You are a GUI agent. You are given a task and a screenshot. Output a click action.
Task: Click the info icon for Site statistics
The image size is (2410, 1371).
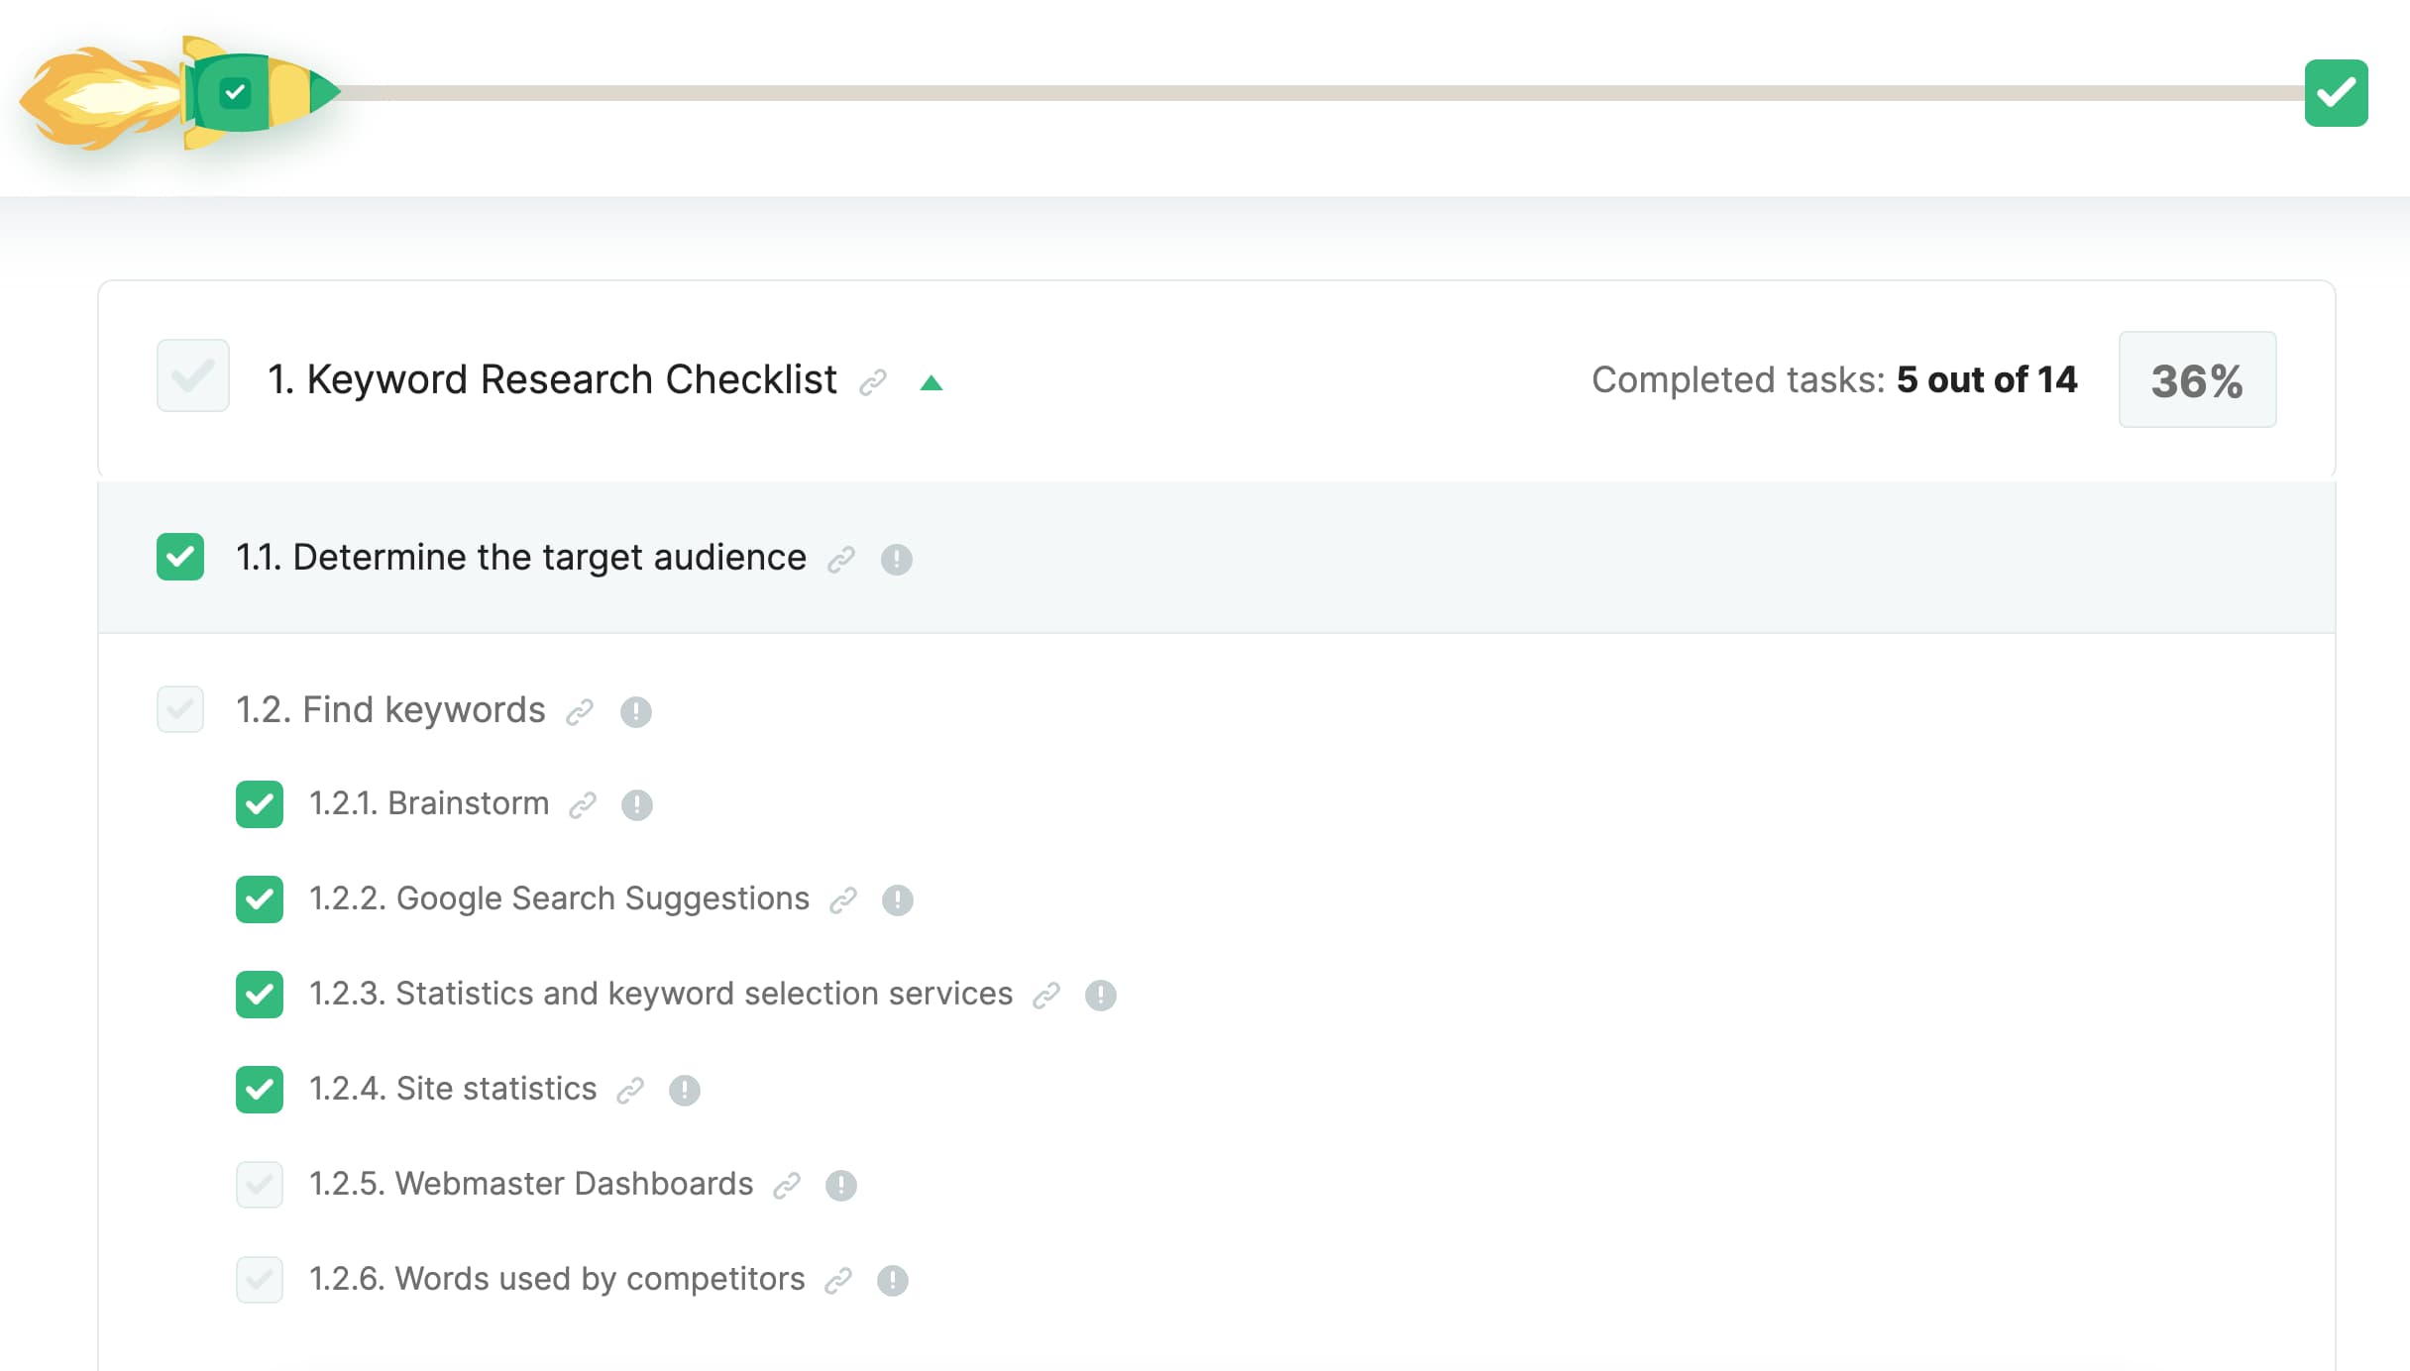(685, 1091)
